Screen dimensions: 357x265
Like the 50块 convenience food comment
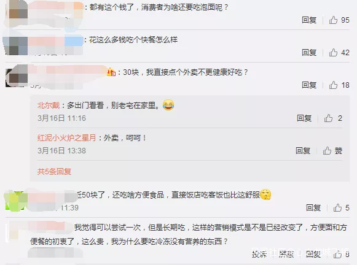pyautogui.click(x=337, y=207)
